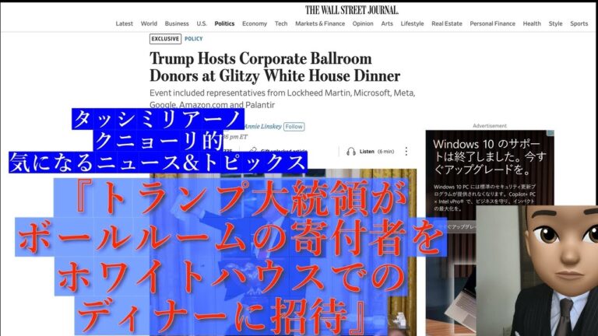Open the Sports section
The width and height of the screenshot is (598, 336).
(579, 23)
